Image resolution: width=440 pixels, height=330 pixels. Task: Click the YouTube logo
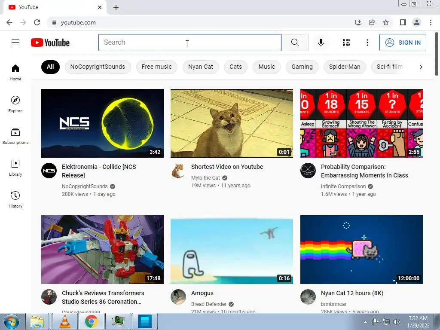pos(50,43)
